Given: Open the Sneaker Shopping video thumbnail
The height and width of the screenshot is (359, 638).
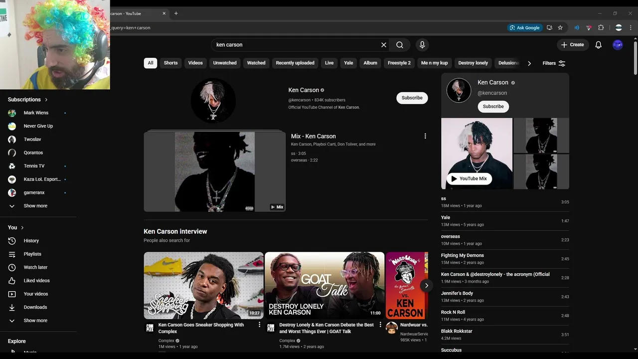Looking at the screenshot, I should pos(203,286).
